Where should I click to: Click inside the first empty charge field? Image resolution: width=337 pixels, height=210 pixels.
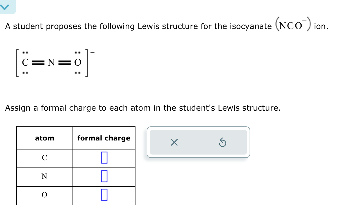104,158
